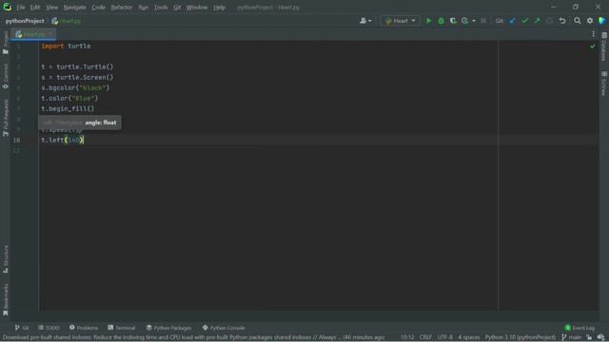
Task: Push commits with the green Git arrow
Action: tap(537, 21)
